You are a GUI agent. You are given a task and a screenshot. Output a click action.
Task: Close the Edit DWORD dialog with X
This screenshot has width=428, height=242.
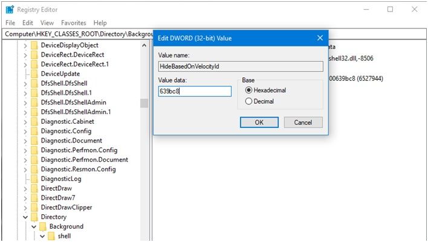click(x=320, y=39)
